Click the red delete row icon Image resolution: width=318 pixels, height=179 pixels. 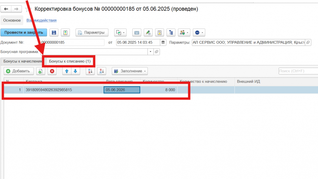pos(52,71)
